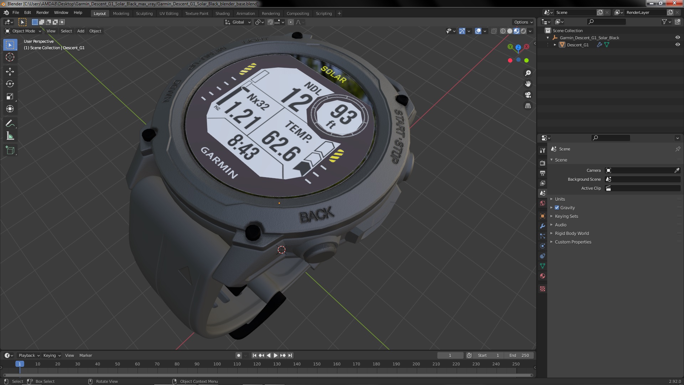Open Tool properties tab
The height and width of the screenshot is (385, 684).
pyautogui.click(x=543, y=150)
